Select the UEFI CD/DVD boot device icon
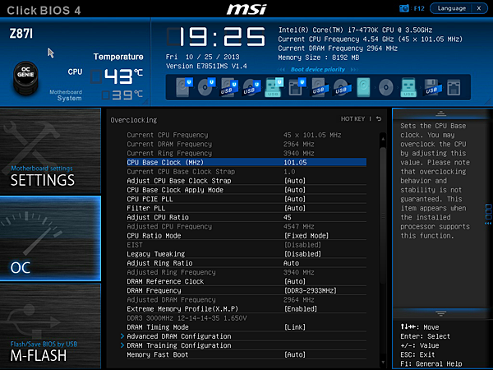 pyautogui.click(x=206, y=87)
